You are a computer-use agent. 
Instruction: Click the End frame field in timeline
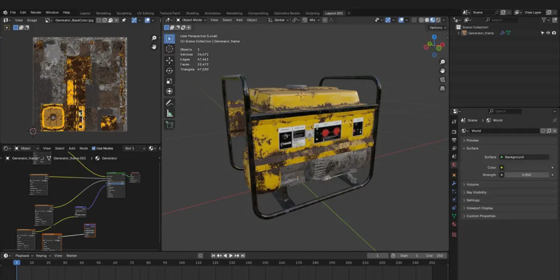click(435, 256)
